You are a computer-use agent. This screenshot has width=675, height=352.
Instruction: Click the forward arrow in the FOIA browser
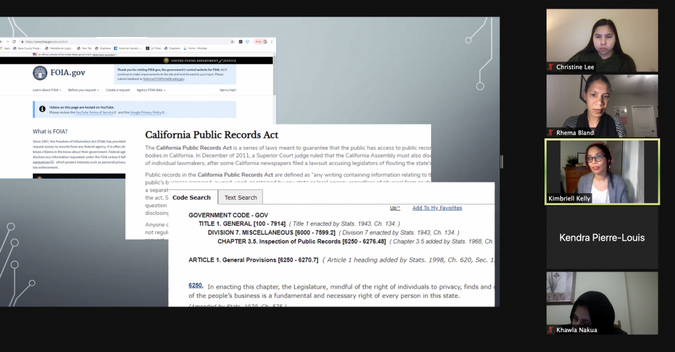[7, 42]
